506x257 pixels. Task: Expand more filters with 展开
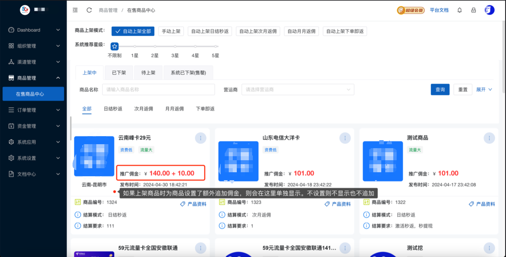pyautogui.click(x=484, y=89)
